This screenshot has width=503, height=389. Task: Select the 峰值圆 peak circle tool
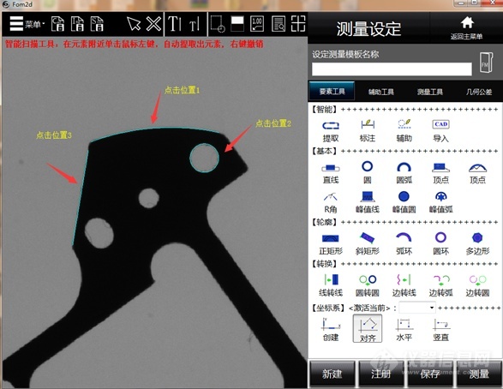(404, 202)
